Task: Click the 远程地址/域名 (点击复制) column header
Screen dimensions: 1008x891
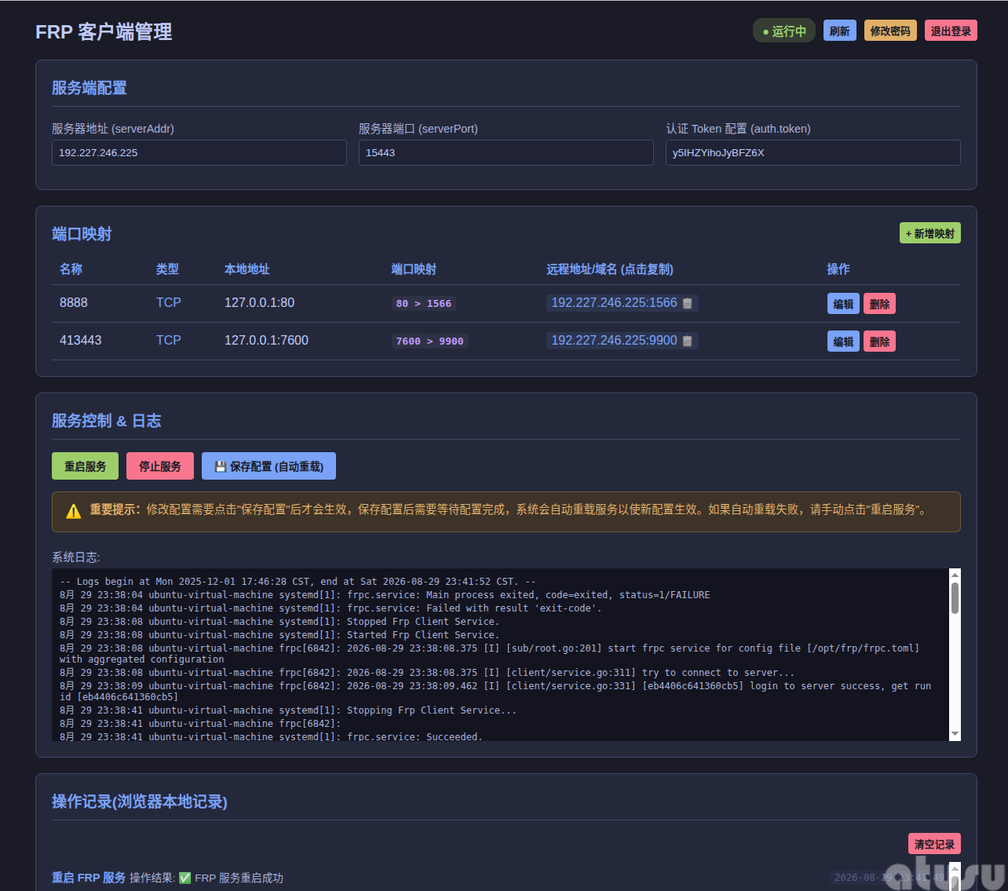Action: click(x=610, y=269)
